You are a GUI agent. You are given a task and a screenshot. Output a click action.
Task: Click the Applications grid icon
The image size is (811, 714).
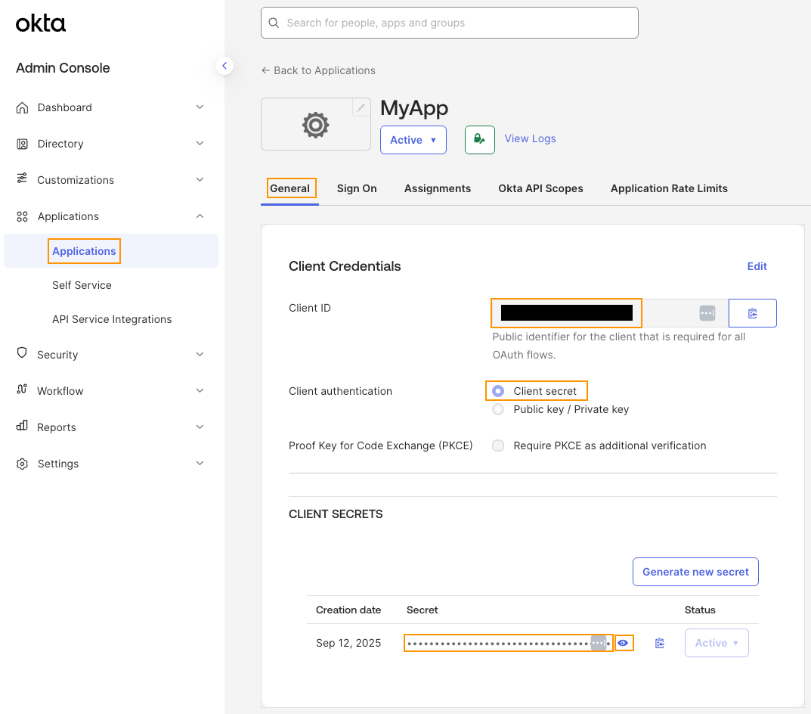[x=22, y=216]
